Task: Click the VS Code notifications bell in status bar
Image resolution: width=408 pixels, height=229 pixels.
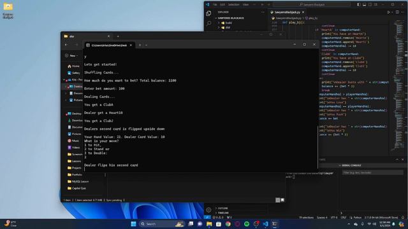Action: point(403,218)
